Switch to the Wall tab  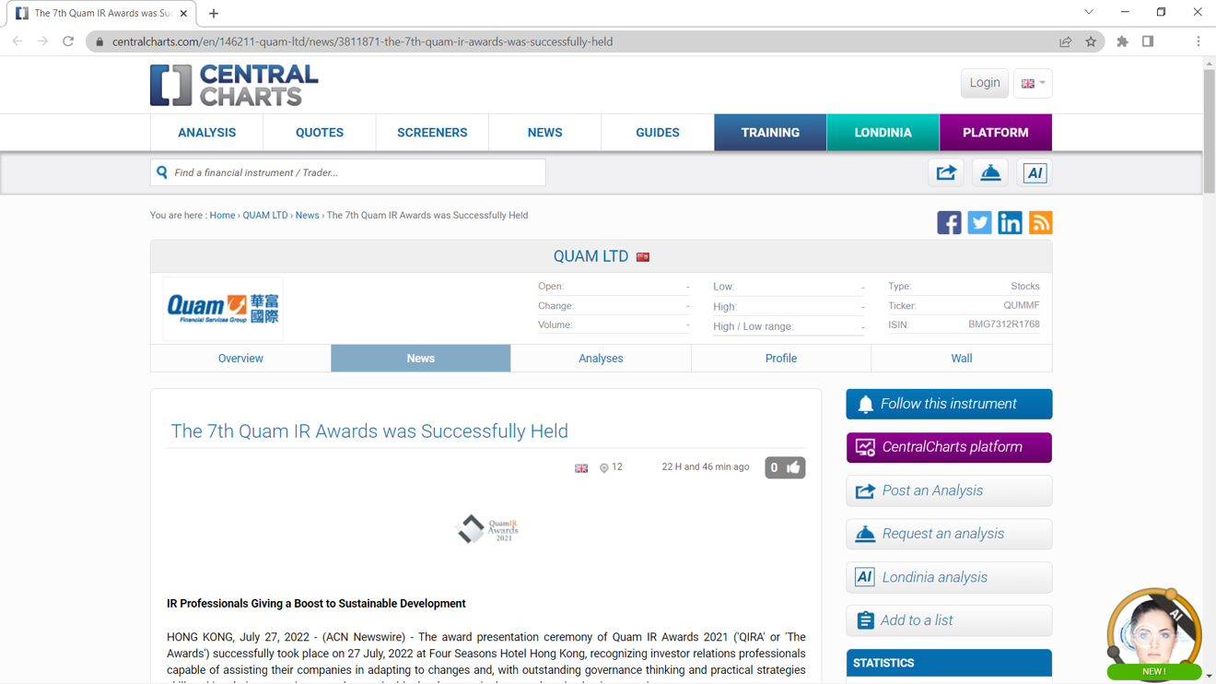pyautogui.click(x=961, y=359)
